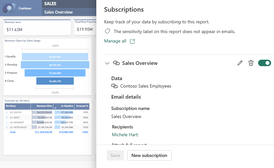Click the link icon next to Contoso Sales Employees
The width and height of the screenshot is (274, 168).
click(x=114, y=86)
